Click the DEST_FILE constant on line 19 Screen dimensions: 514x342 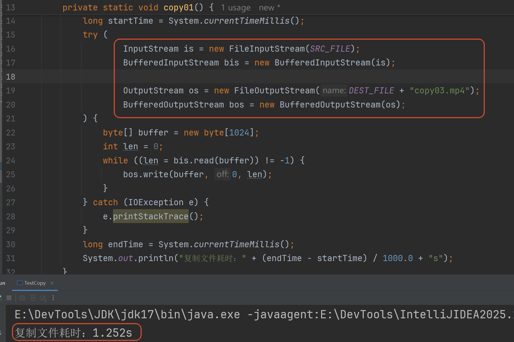click(371, 90)
